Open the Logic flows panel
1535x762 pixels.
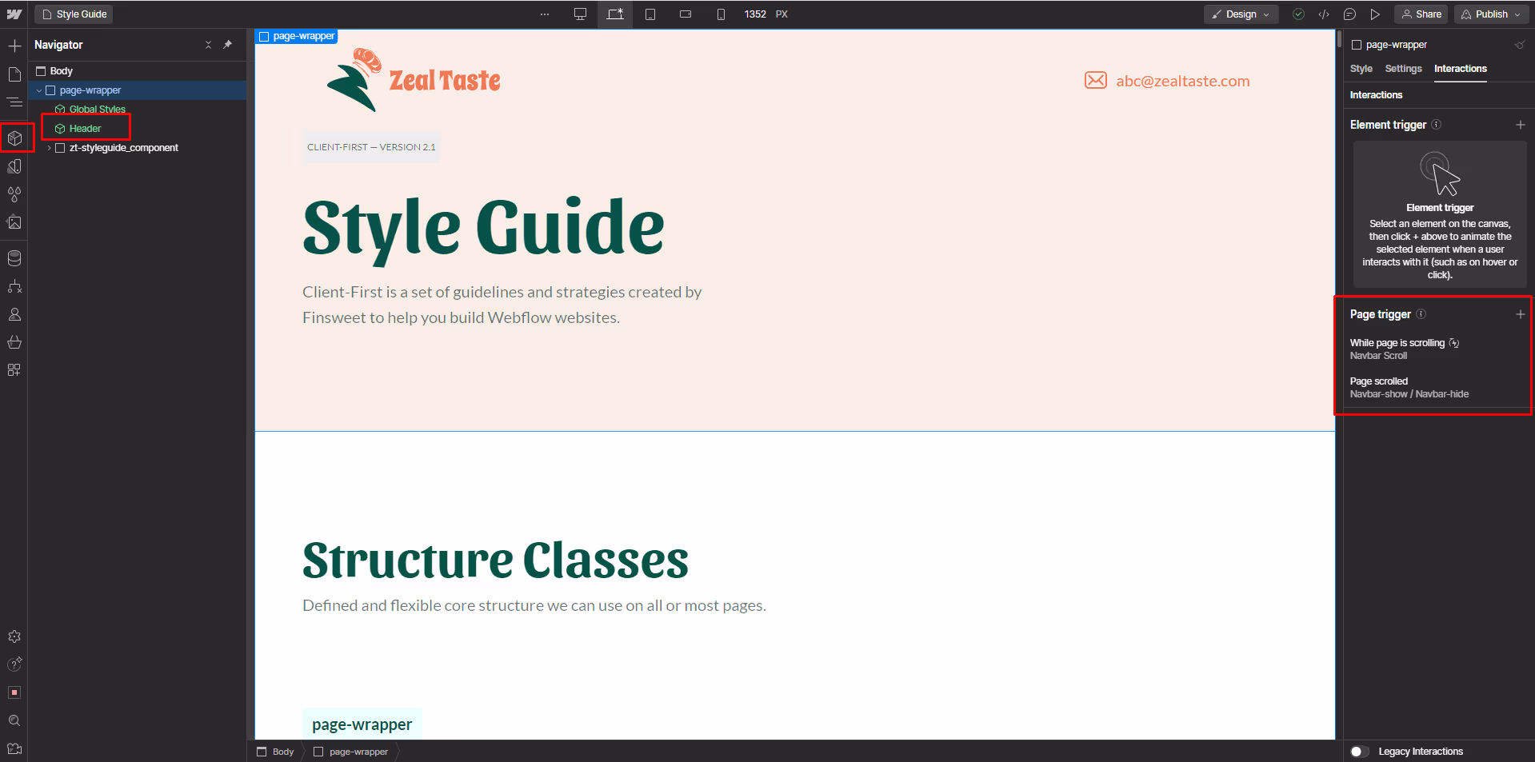tap(14, 286)
